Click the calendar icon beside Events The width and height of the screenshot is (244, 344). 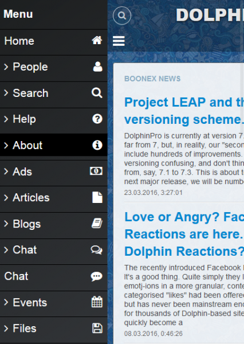(97, 302)
